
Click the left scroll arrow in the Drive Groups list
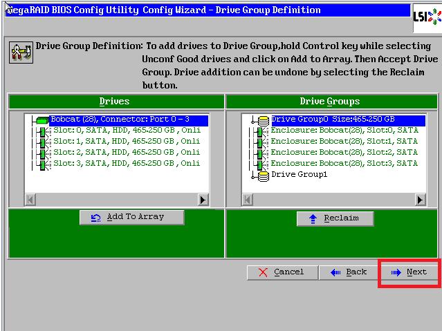248,200
